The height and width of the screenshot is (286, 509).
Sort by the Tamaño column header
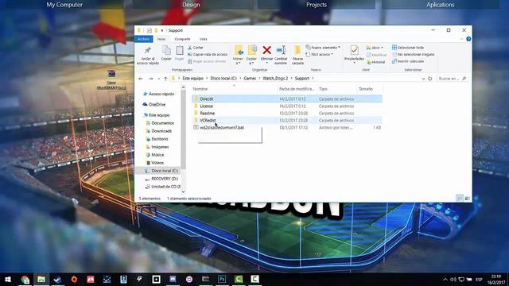tap(366, 89)
